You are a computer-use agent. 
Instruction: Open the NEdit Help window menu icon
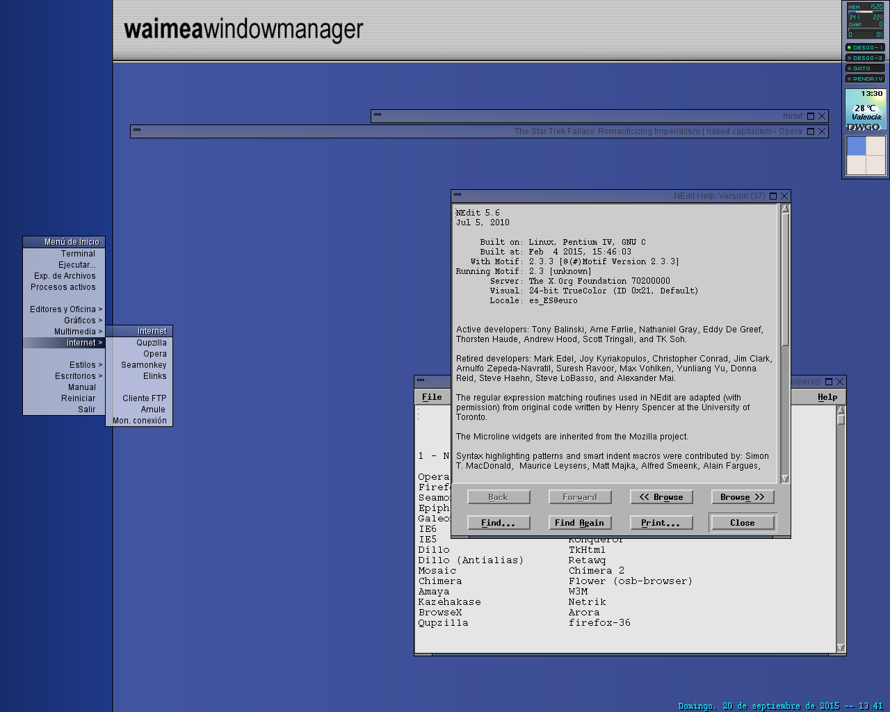pos(458,195)
